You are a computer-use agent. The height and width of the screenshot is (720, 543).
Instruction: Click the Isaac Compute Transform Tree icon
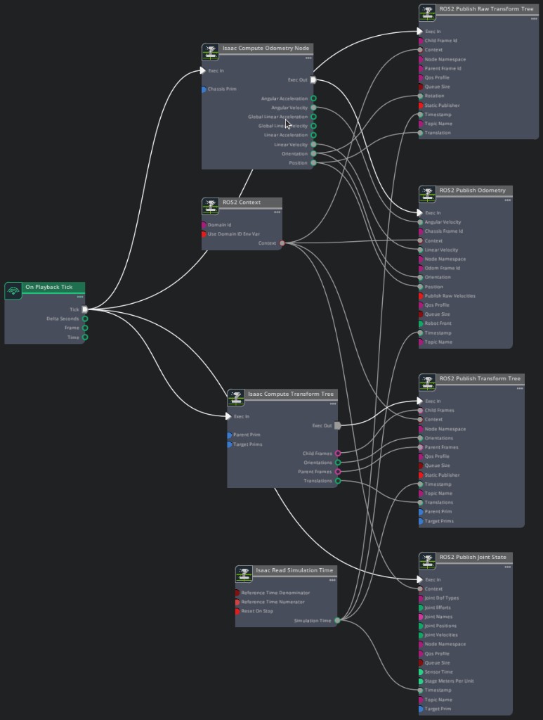point(236,398)
